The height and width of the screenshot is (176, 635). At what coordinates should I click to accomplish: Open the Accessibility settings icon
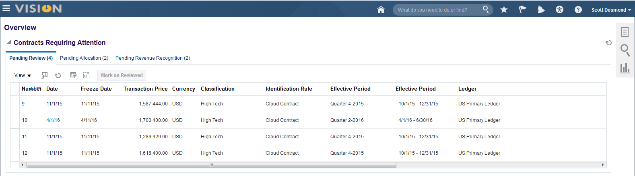[559, 10]
